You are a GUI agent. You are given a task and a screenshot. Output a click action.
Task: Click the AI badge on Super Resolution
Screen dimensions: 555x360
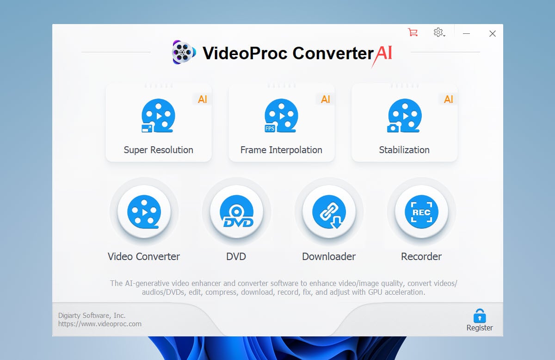pos(203,99)
